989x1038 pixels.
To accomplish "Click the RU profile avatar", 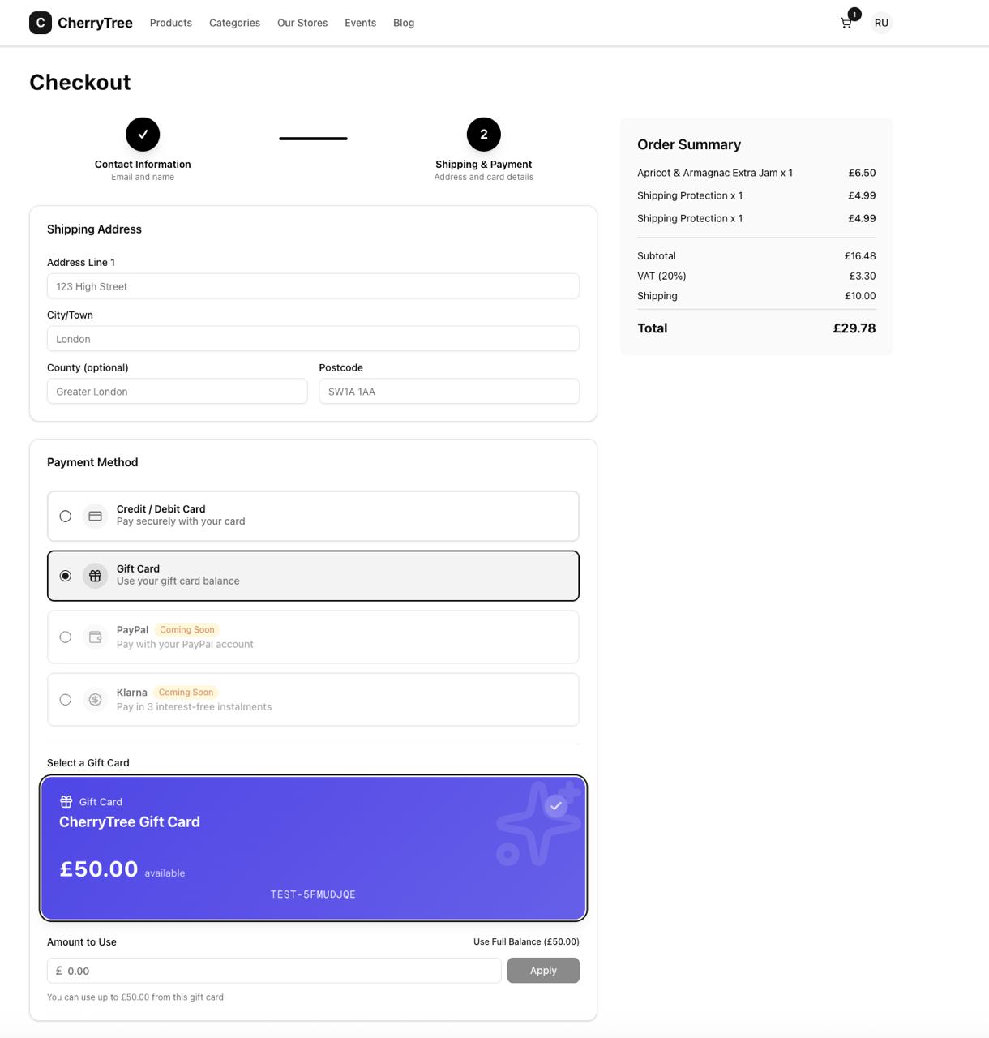I will tap(881, 23).
